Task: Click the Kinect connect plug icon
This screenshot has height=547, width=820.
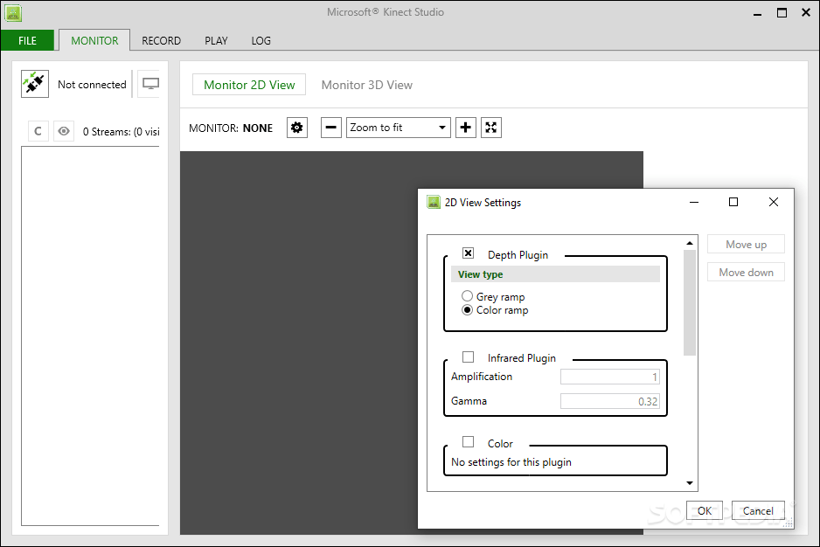Action: (35, 84)
